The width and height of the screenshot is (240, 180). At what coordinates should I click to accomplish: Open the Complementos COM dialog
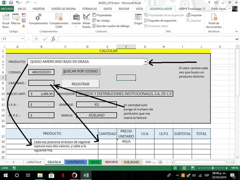pyautogui.click(x=59, y=20)
